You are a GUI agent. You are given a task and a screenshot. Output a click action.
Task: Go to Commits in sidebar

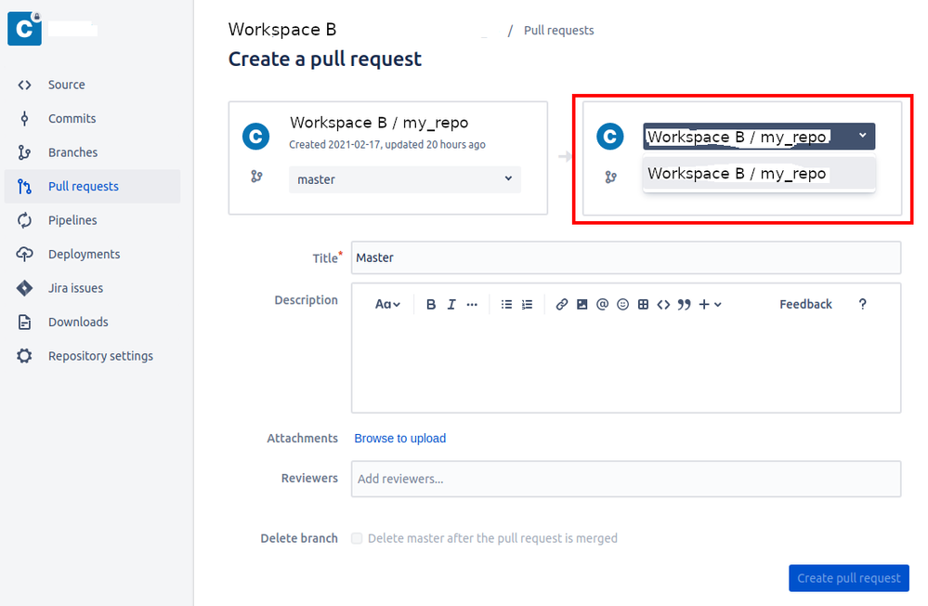(x=72, y=118)
